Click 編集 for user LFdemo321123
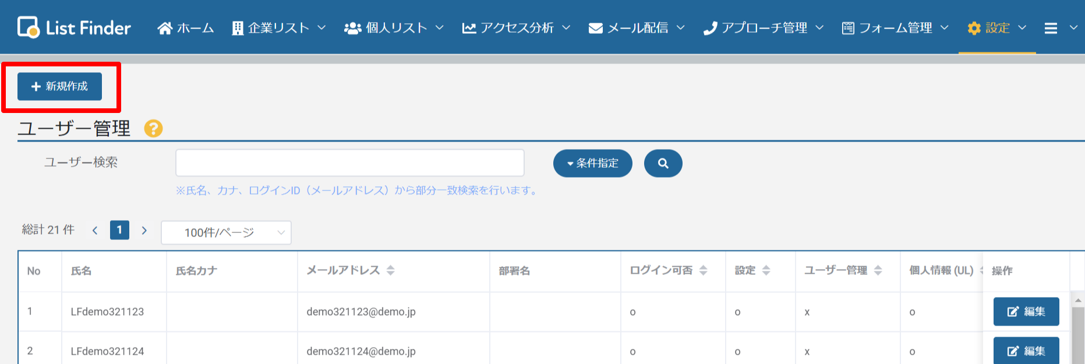Image resolution: width=1085 pixels, height=364 pixels. click(x=1026, y=312)
